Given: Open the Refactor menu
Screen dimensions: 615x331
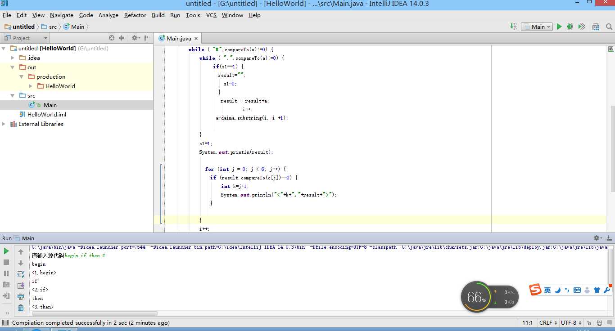Looking at the screenshot, I should click(135, 15).
